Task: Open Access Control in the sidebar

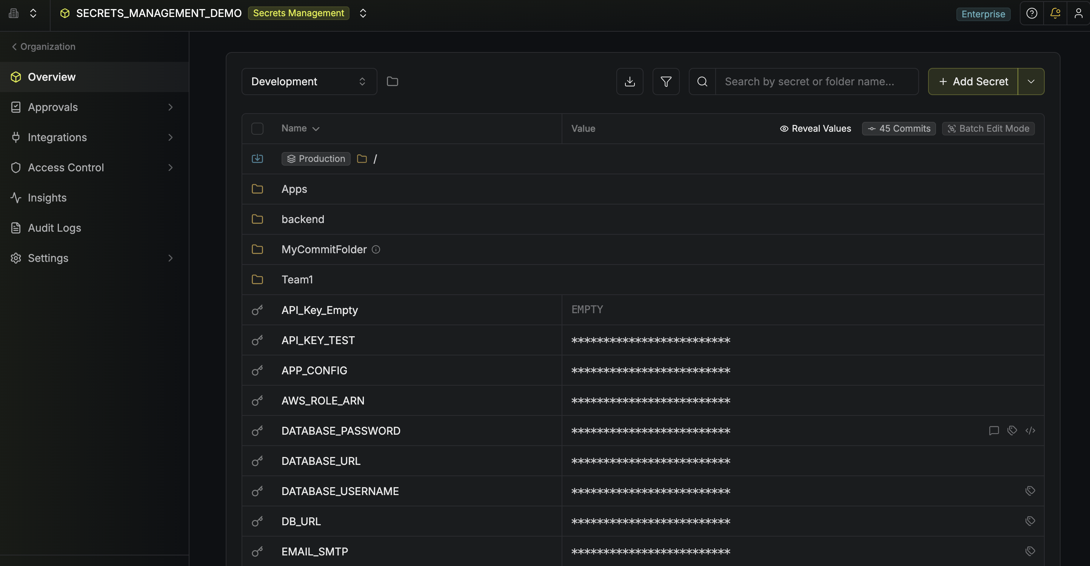Action: point(94,168)
